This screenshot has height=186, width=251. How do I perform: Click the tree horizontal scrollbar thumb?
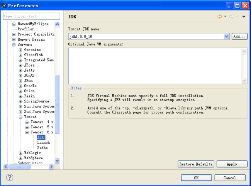click(x=20, y=167)
